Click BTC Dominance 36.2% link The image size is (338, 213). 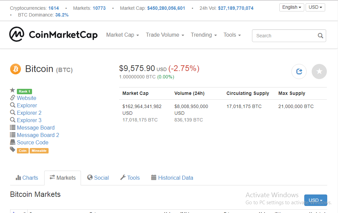point(62,15)
